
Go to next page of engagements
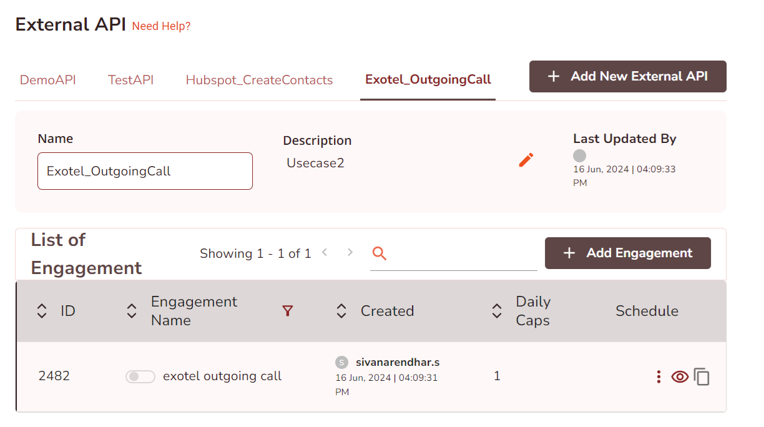pos(350,252)
